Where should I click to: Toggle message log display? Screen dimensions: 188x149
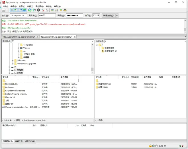pos(12,10)
